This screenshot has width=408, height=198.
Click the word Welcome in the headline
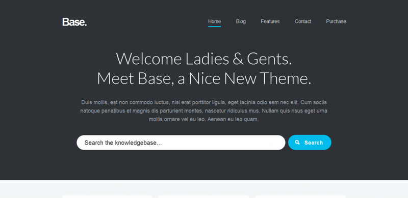tap(148, 59)
